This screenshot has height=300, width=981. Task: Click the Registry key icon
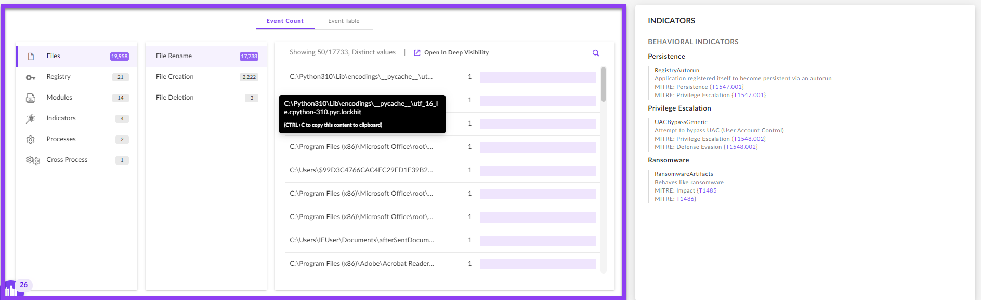pos(31,77)
